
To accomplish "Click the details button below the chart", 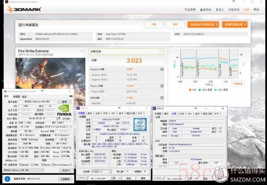I will [x=238, y=84].
